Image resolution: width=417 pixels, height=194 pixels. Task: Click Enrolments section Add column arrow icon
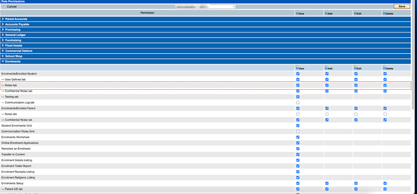tap(326, 68)
